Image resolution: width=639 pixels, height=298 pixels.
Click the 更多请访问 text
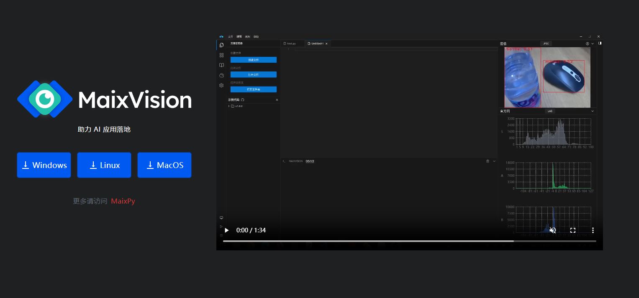pyautogui.click(x=90, y=201)
